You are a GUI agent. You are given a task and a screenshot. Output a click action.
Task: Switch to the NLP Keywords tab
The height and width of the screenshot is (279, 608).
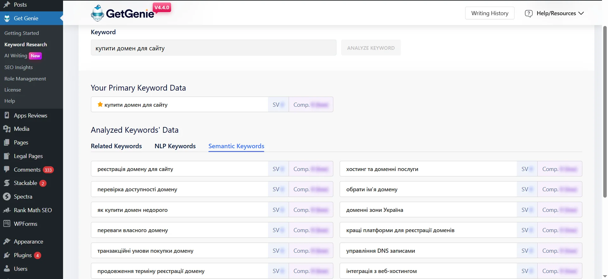[x=175, y=146]
